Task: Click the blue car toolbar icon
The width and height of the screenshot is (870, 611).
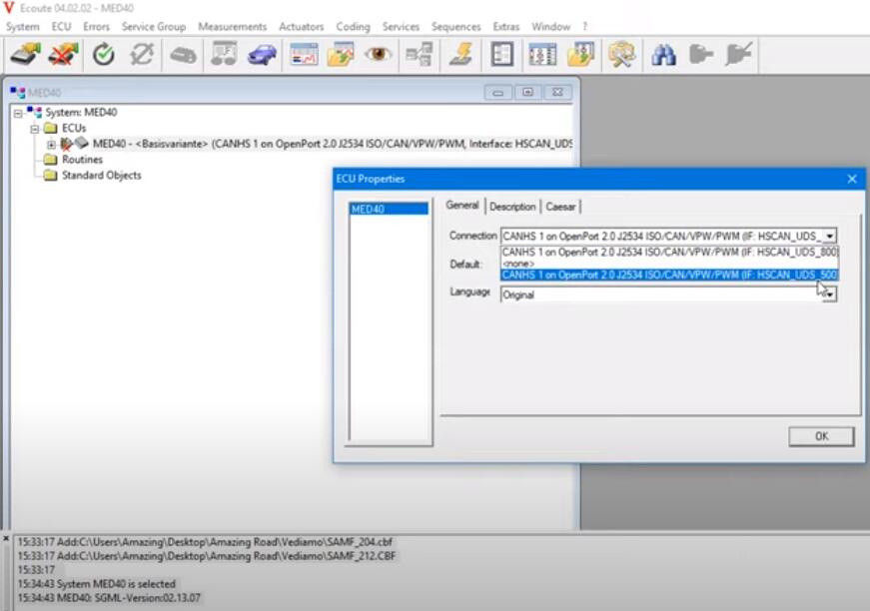Action: coord(262,56)
